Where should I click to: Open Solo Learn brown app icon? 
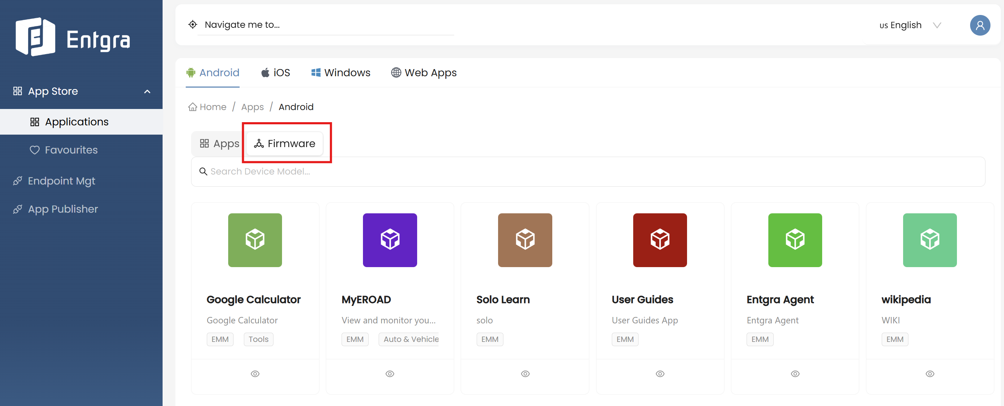525,240
